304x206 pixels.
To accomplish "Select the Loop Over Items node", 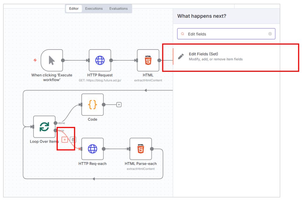I will coord(44,127).
